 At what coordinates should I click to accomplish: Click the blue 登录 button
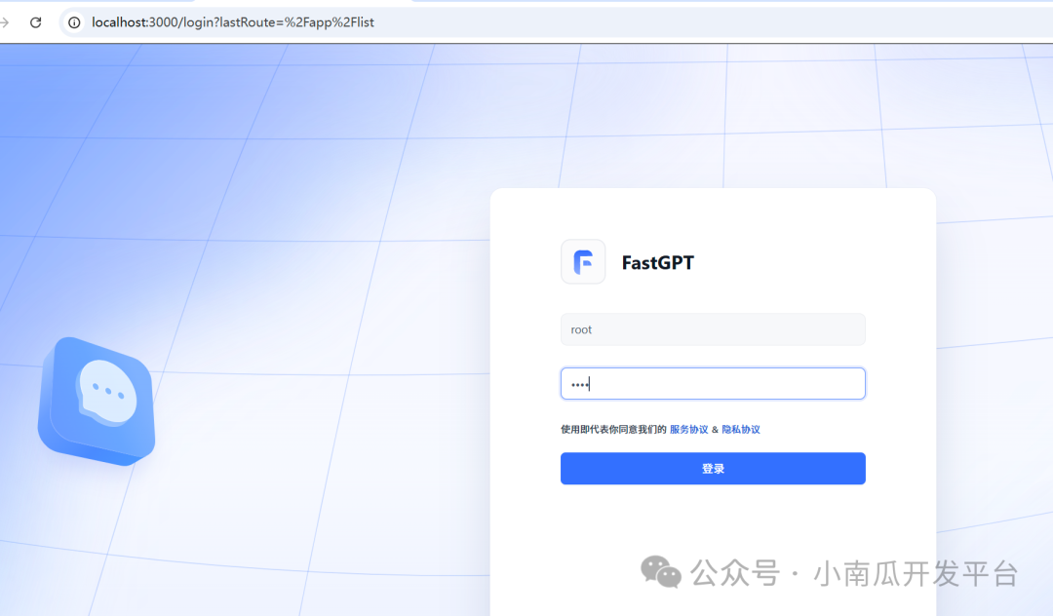click(x=713, y=469)
